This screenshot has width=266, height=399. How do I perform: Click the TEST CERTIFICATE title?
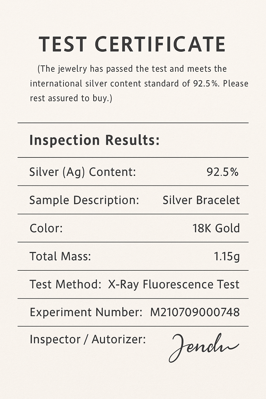[132, 44]
